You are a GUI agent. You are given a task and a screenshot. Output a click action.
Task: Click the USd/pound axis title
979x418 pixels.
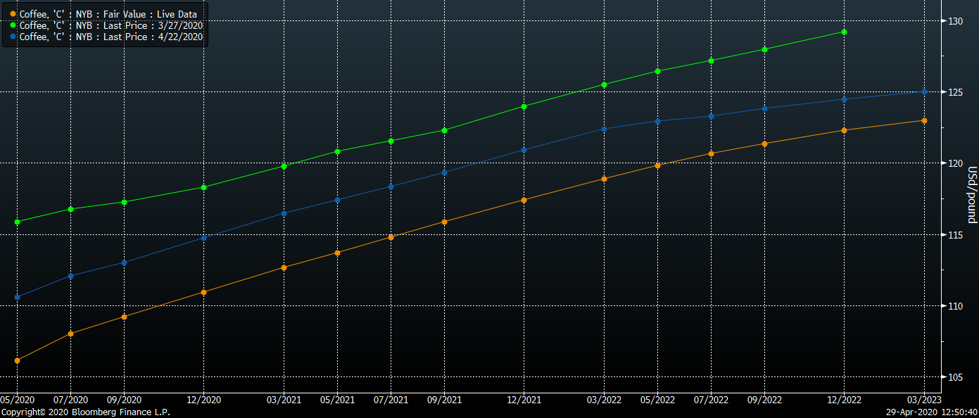(972, 195)
